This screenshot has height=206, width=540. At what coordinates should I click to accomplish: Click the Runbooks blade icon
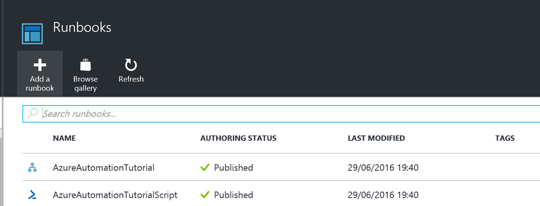[x=32, y=34]
